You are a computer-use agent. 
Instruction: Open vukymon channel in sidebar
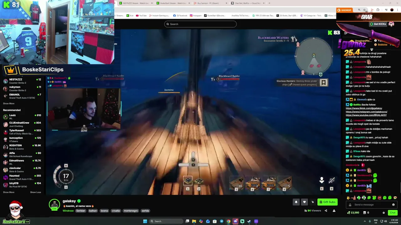pos(22,88)
